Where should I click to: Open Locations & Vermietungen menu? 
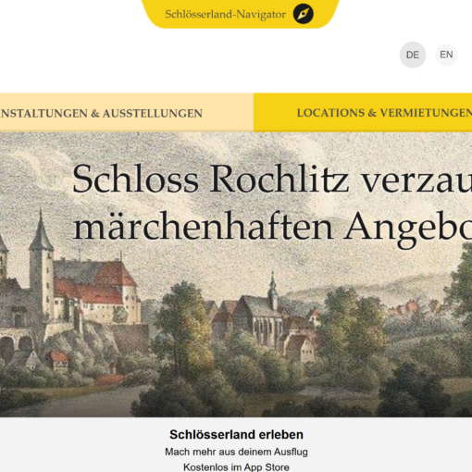click(363, 113)
